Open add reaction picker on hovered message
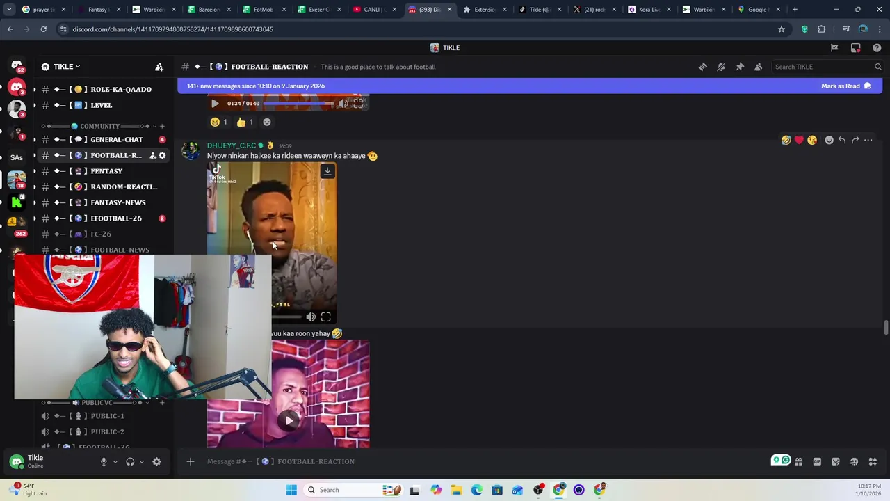 [829, 140]
